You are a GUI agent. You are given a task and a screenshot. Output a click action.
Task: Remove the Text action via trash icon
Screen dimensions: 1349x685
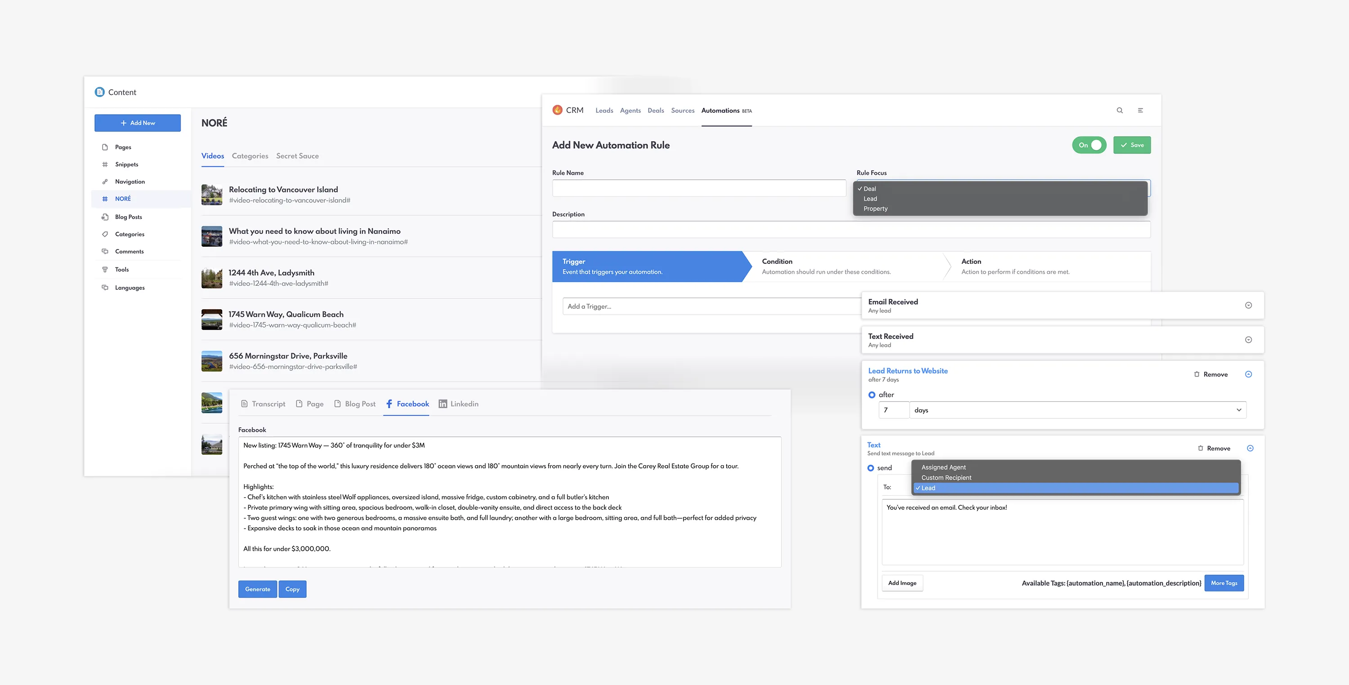(x=1200, y=449)
